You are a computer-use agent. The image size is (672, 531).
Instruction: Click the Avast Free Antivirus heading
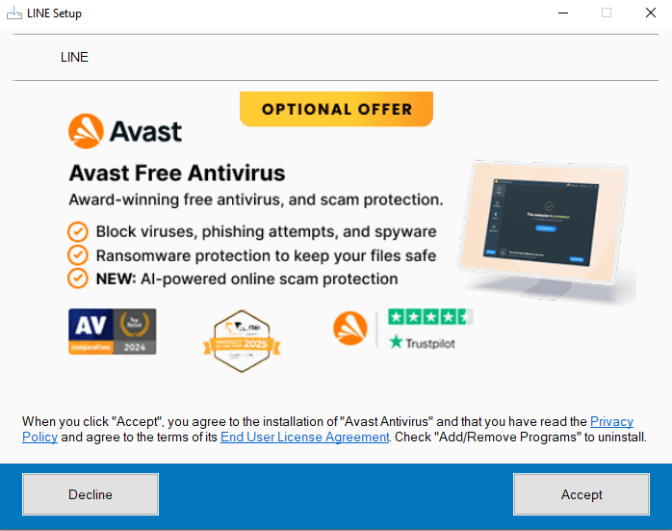click(177, 173)
